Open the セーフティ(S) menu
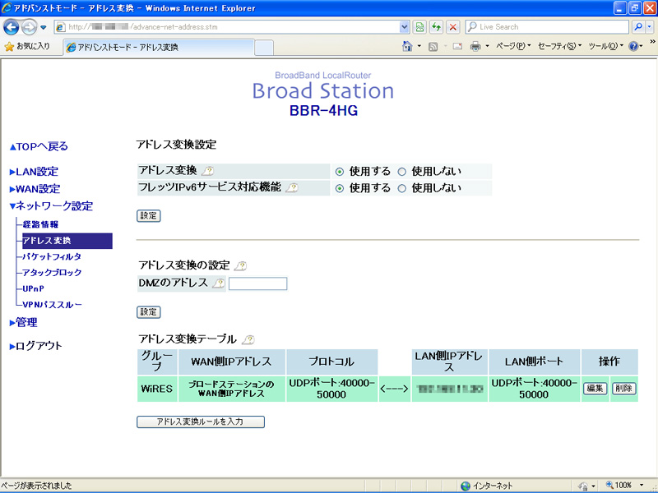The image size is (658, 493). coord(559,46)
